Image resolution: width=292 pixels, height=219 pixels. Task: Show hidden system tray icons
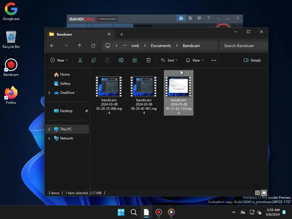[234, 212]
